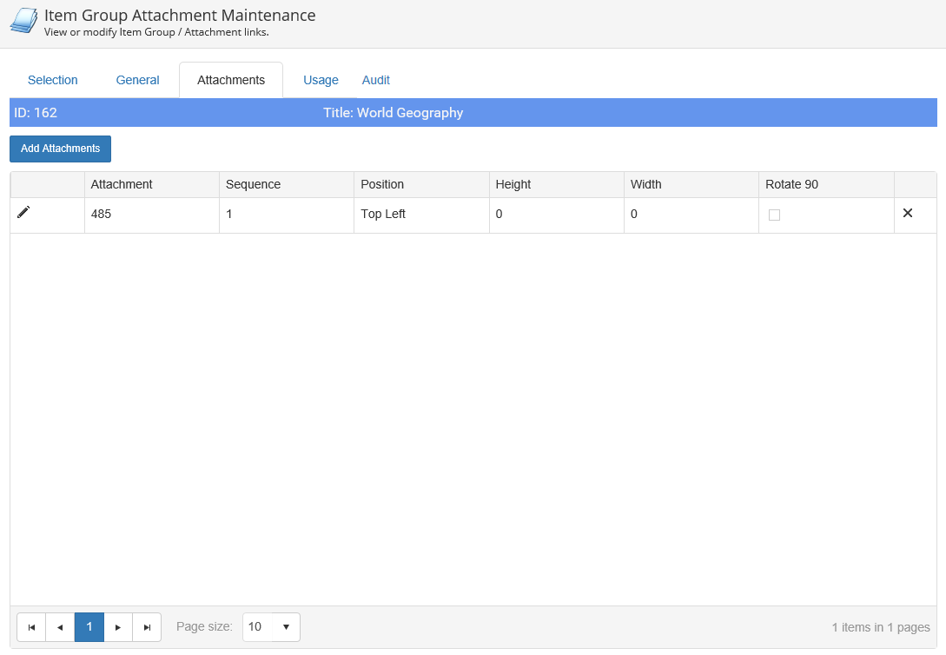Select the Attachments tab

coord(231,80)
